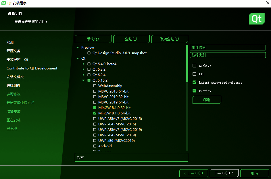
Task: Check UWP ARMv7 (MSVC 2019) box
Action: click(95, 130)
